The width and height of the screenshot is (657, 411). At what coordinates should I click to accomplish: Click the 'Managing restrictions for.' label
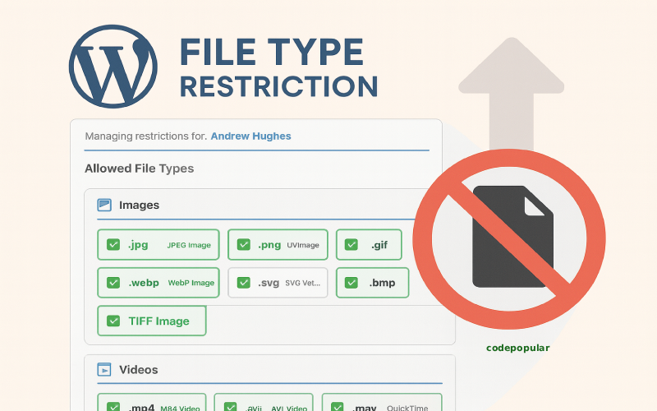pyautogui.click(x=146, y=136)
